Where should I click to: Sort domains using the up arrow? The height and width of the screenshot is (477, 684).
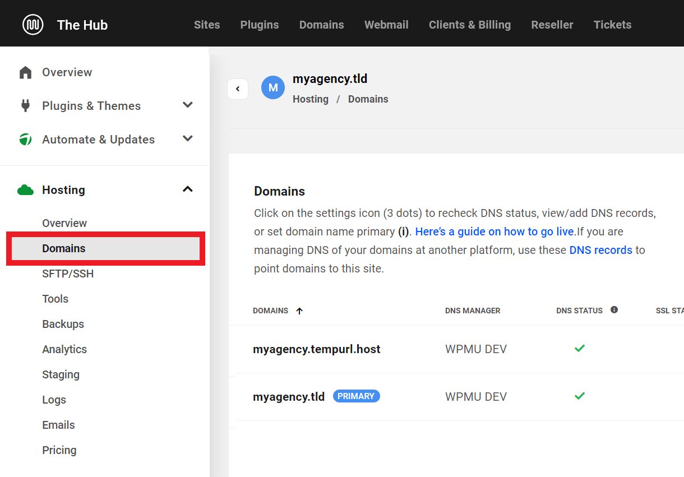(299, 311)
